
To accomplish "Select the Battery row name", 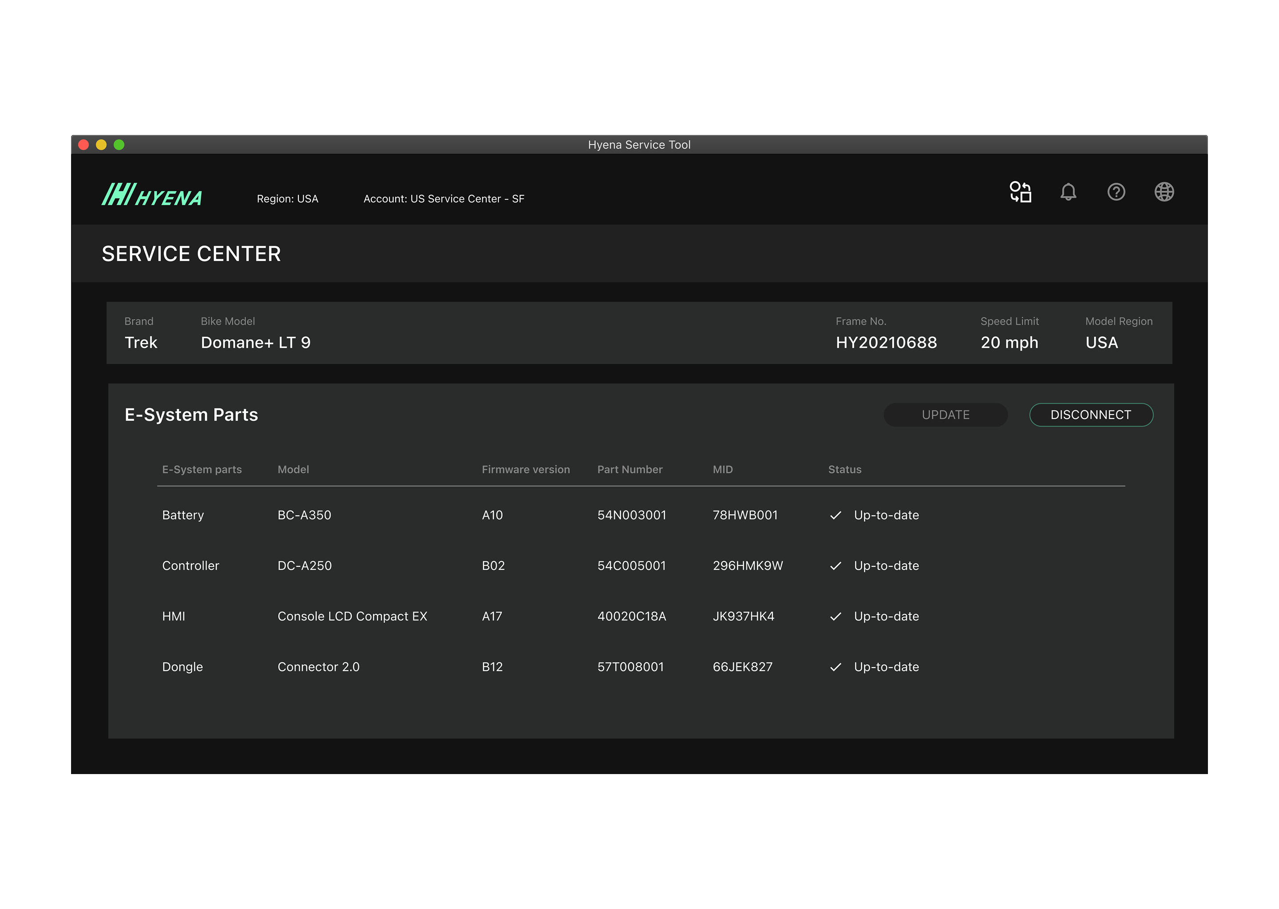I will [x=183, y=515].
